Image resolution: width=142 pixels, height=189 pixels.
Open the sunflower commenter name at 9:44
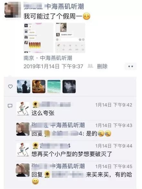pyautogui.click(x=51, y=146)
